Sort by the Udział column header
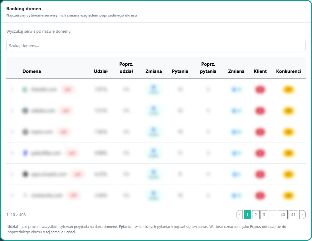 (101, 71)
